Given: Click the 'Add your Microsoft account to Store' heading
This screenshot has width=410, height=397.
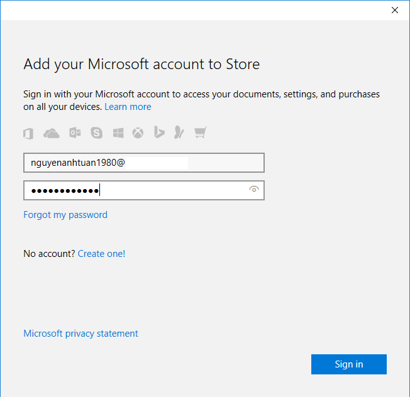Looking at the screenshot, I should tap(141, 64).
